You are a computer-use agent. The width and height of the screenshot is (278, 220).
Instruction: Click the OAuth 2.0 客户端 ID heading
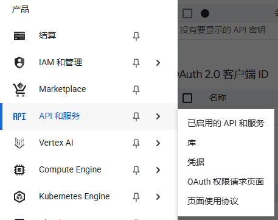point(223,74)
